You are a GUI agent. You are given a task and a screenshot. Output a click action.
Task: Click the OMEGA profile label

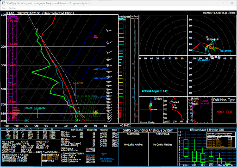click(12, 16)
